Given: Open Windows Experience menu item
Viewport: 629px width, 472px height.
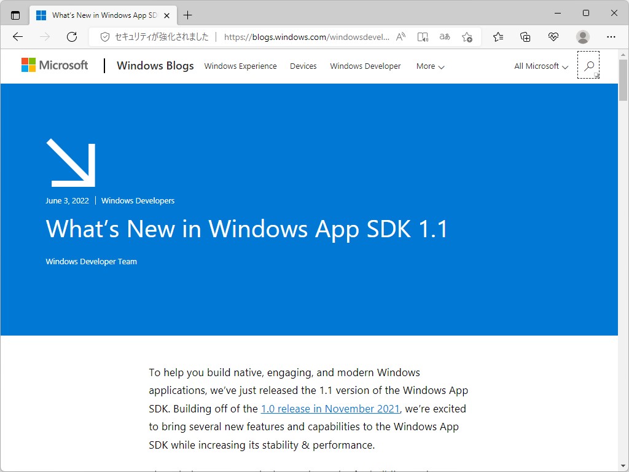Looking at the screenshot, I should tap(240, 66).
